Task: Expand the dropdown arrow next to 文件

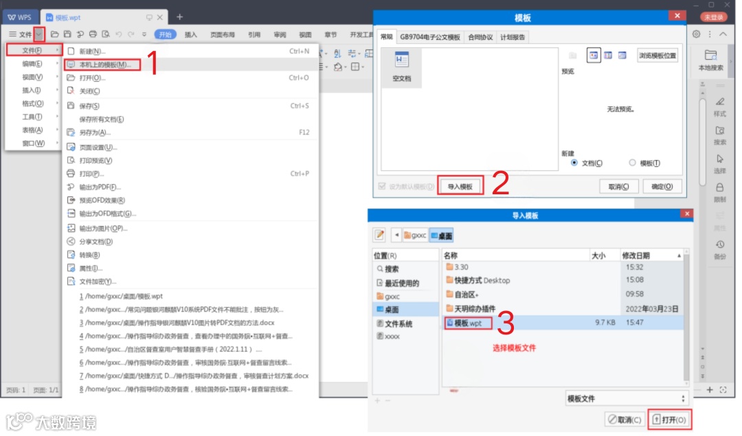Action: [x=39, y=34]
